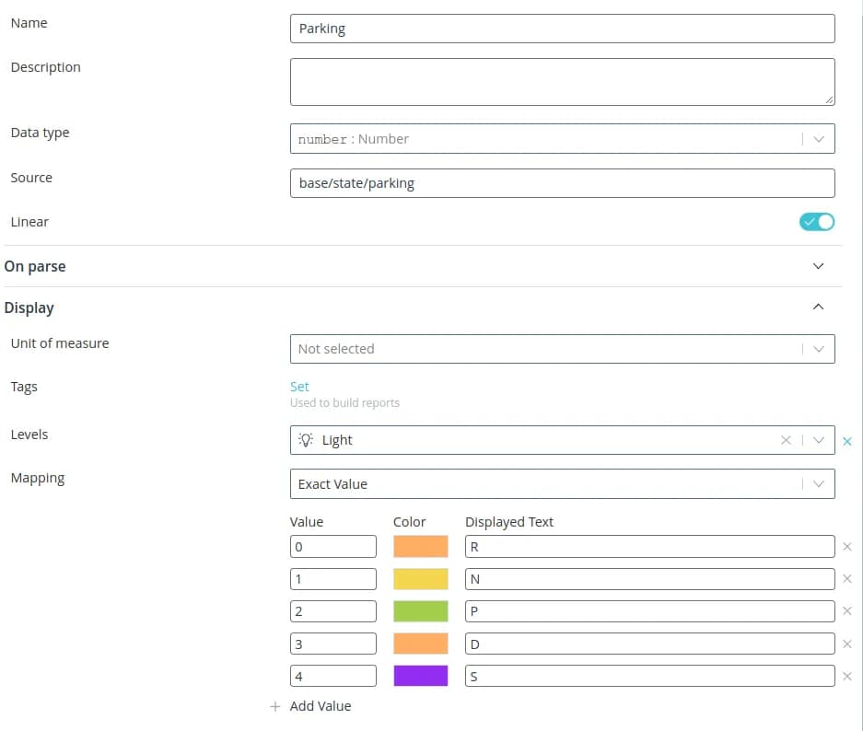
Task: Open the Data type dropdown
Action: point(818,139)
